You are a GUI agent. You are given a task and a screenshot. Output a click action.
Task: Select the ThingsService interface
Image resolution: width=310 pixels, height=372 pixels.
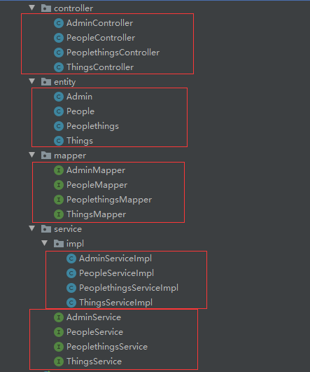(94, 361)
